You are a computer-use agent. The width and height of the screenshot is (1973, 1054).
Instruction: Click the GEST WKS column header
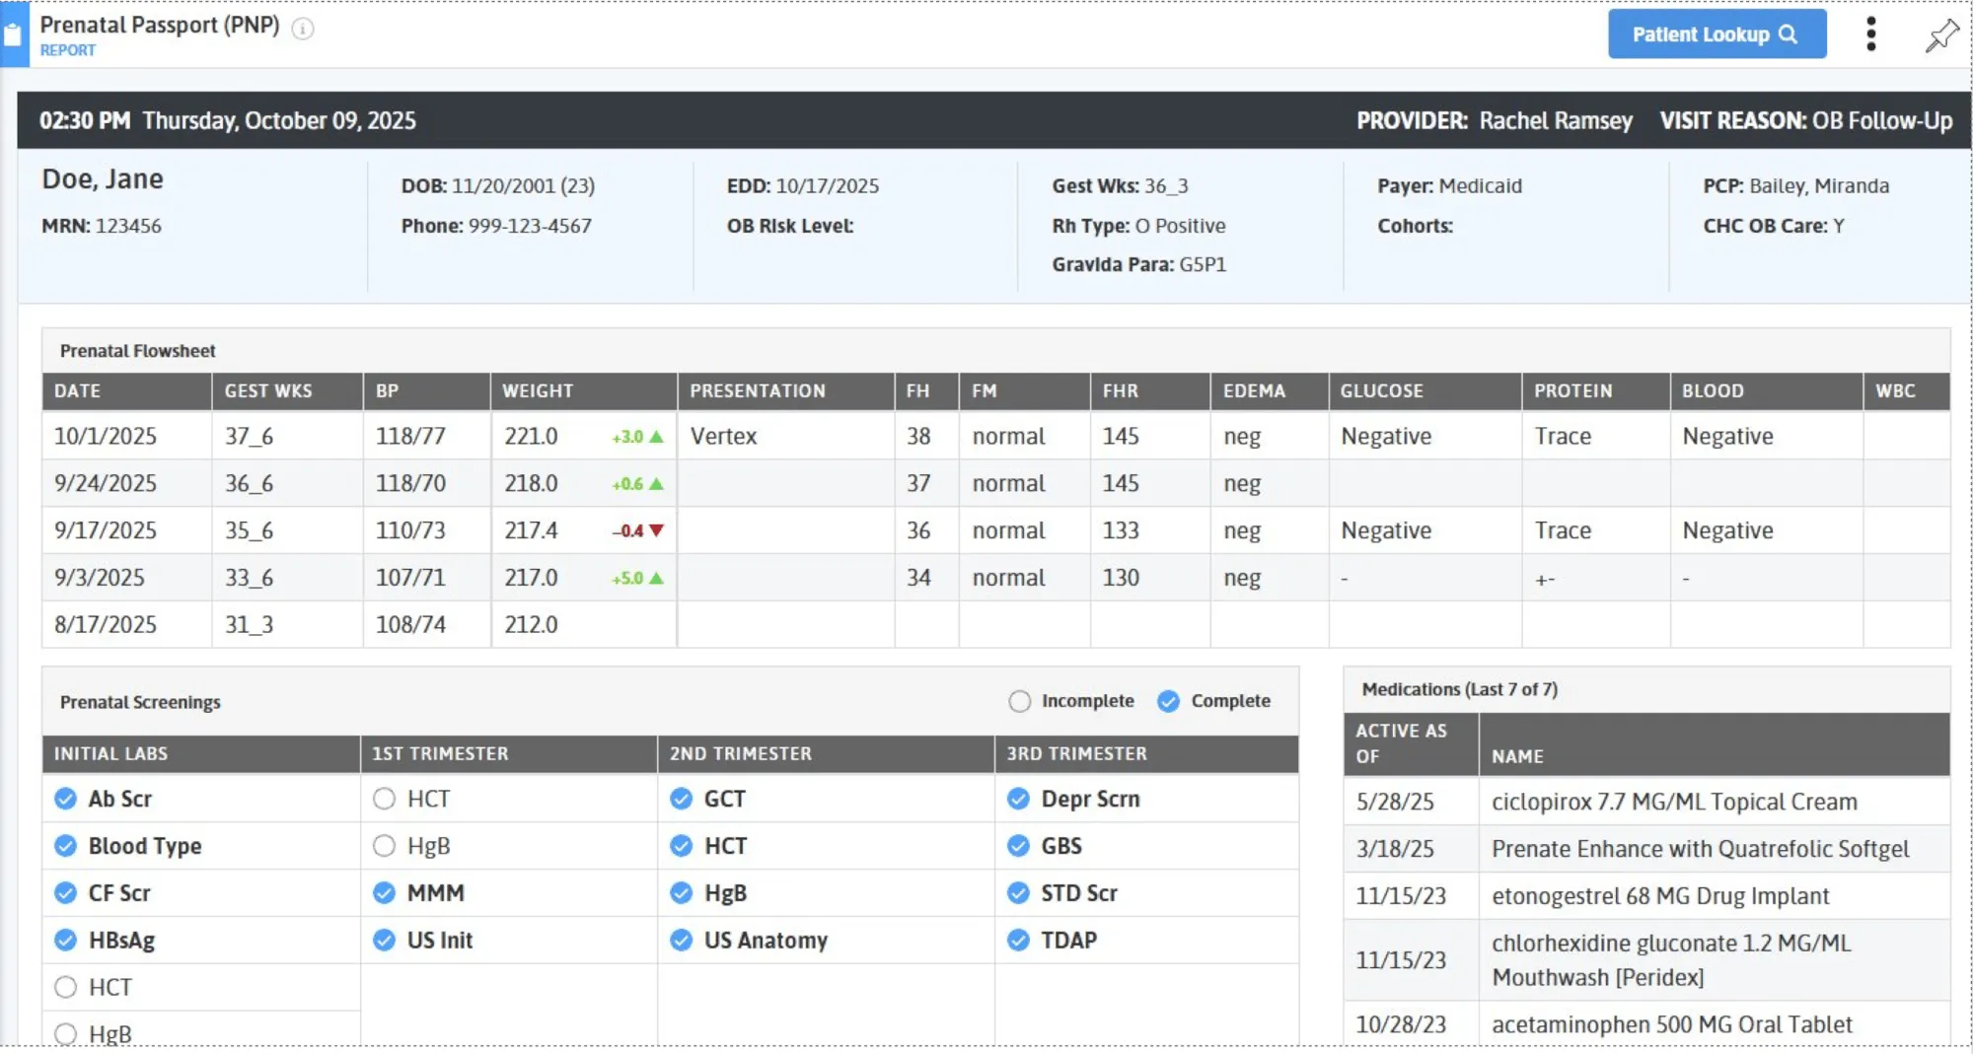coord(267,390)
